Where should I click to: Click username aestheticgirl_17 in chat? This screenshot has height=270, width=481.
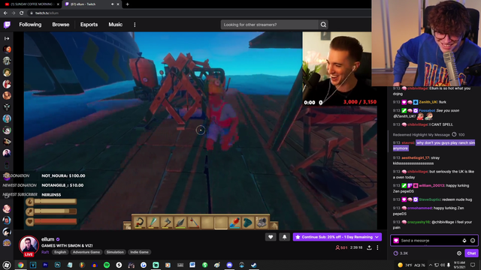click(x=416, y=157)
